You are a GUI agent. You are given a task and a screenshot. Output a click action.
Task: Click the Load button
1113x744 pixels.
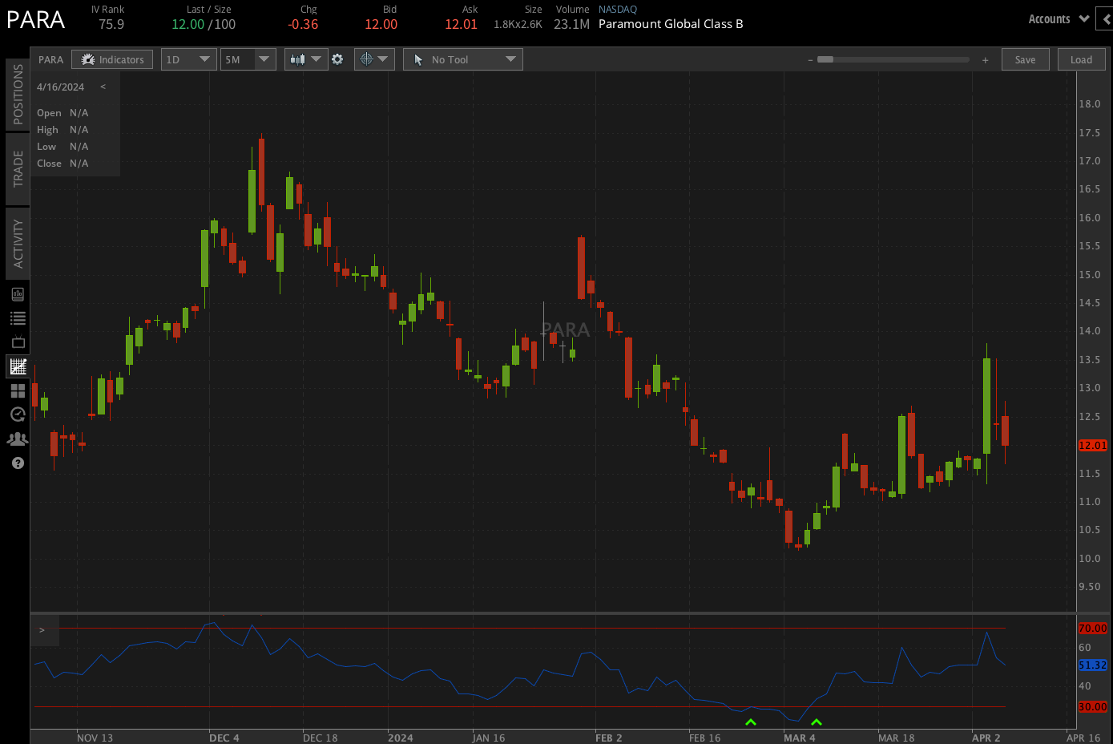pyautogui.click(x=1081, y=59)
